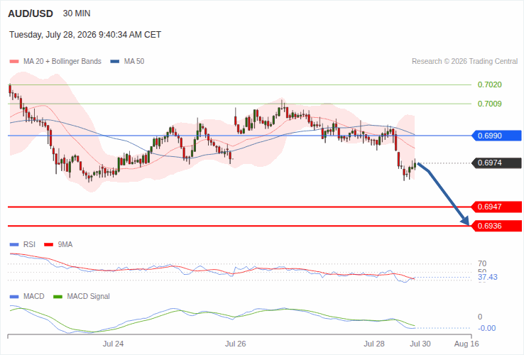Click the 30 MIN timeframe label

77,13
